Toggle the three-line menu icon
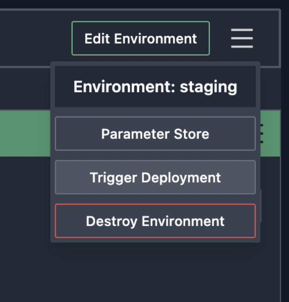 point(242,38)
